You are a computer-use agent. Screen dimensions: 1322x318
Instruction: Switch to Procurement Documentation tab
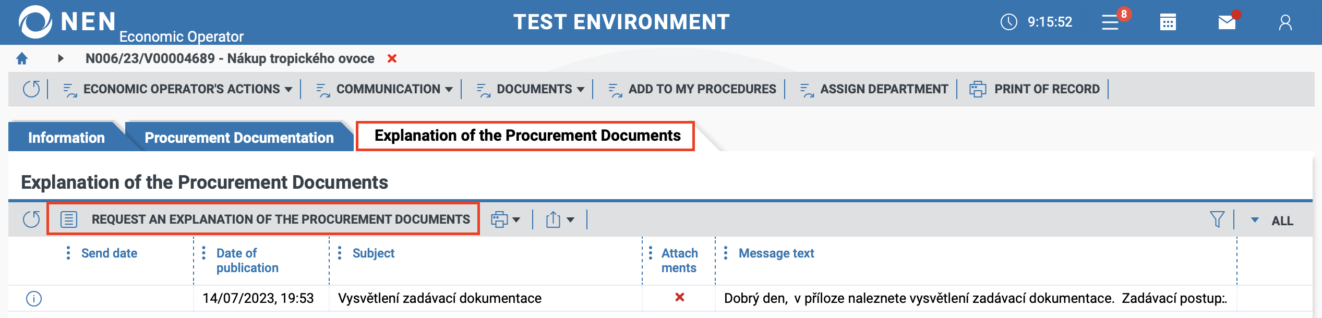[239, 138]
